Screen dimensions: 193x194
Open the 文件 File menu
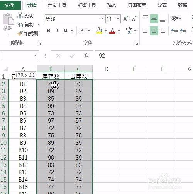pos(10,5)
